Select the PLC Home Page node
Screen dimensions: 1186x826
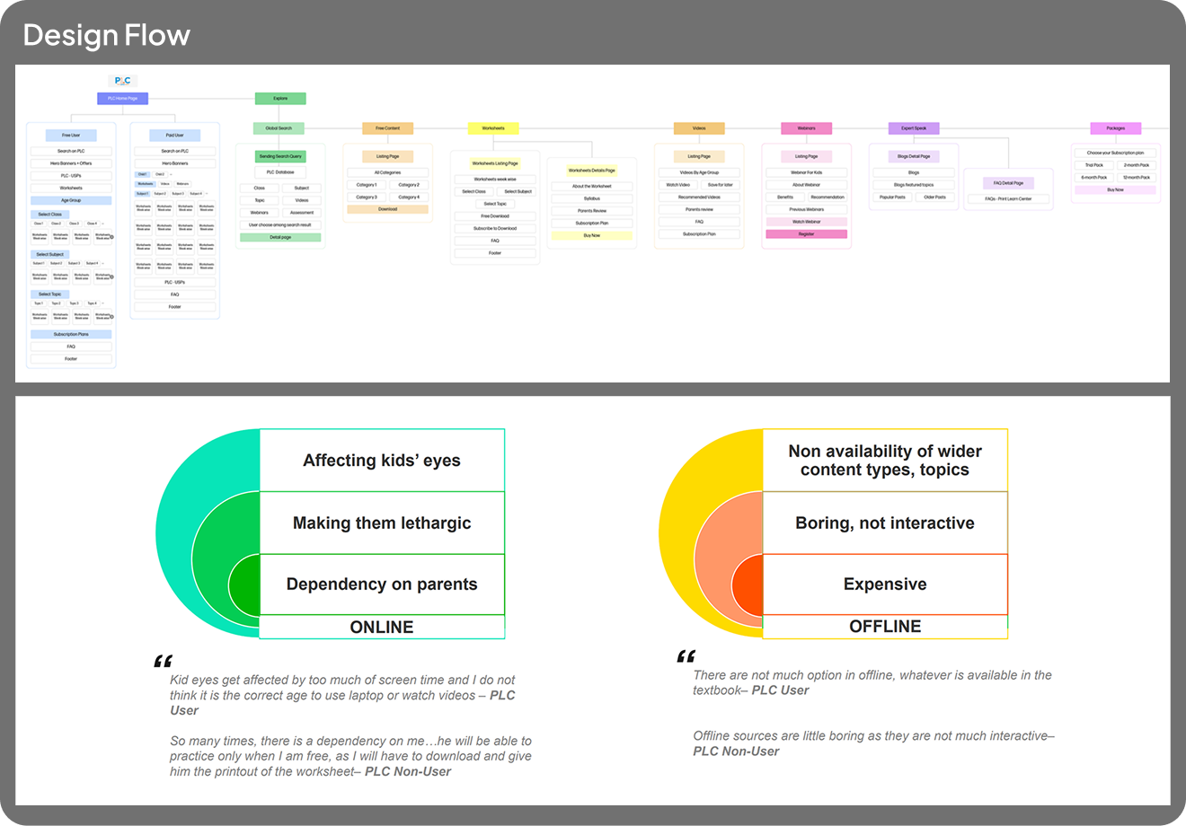point(122,99)
